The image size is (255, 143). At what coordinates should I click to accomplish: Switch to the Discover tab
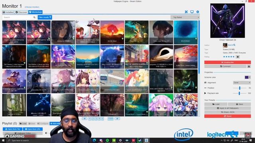[x=21, y=12]
